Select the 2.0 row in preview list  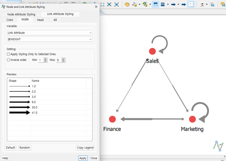pos(50,91)
